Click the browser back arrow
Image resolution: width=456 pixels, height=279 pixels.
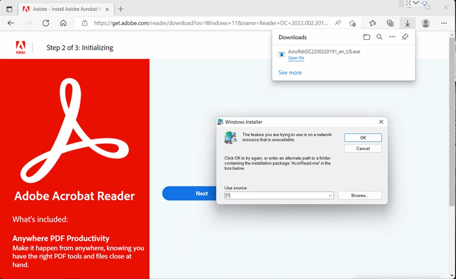pyautogui.click(x=11, y=23)
